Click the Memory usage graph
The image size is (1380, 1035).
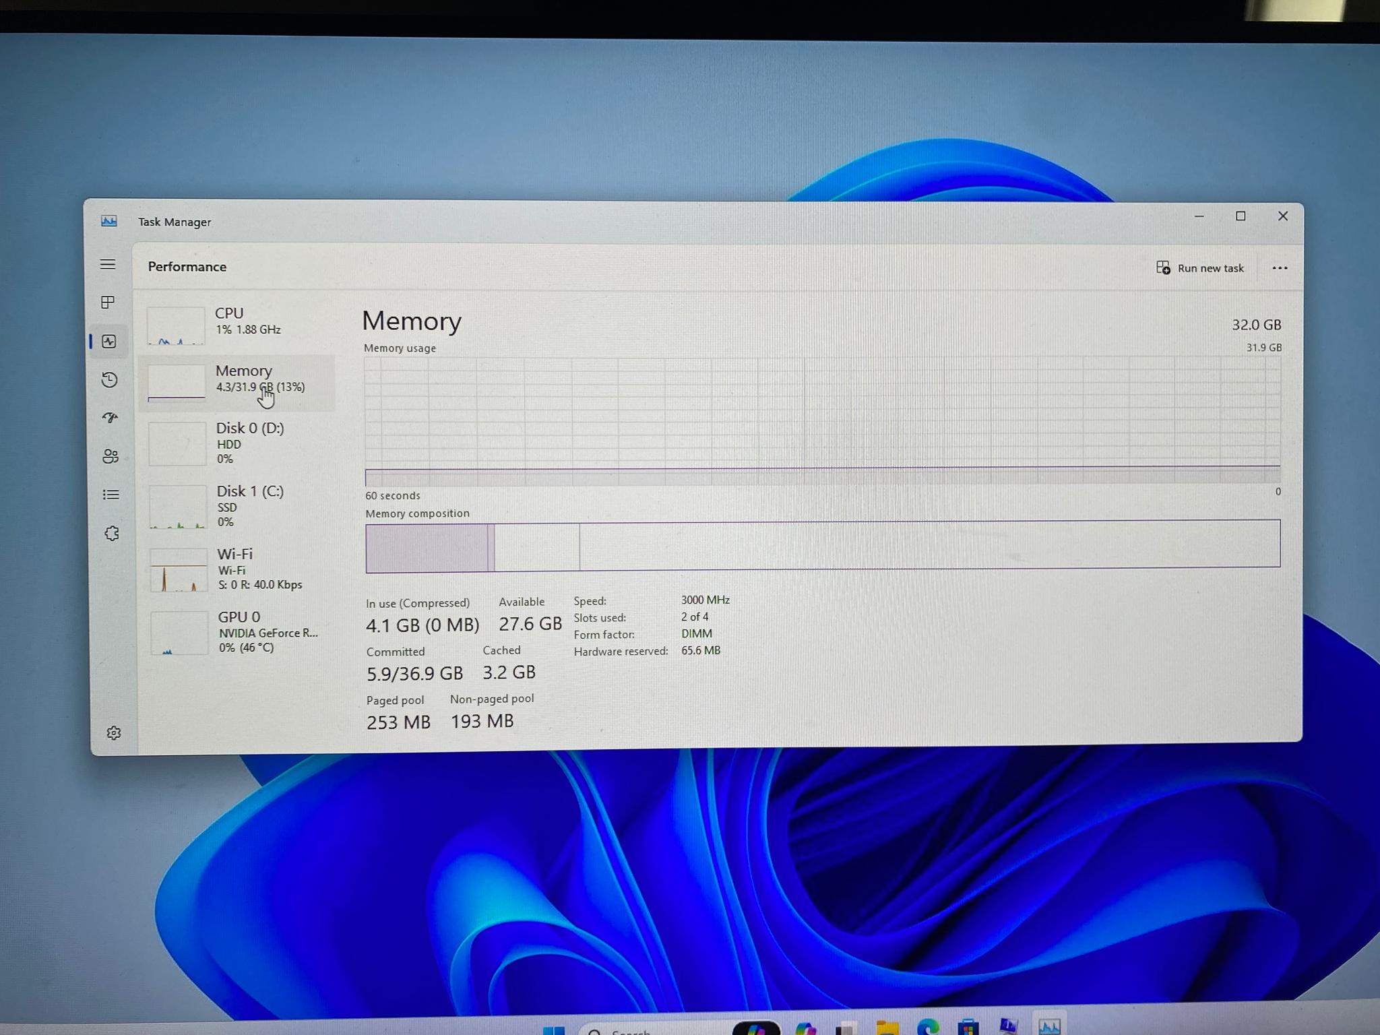pyautogui.click(x=822, y=421)
